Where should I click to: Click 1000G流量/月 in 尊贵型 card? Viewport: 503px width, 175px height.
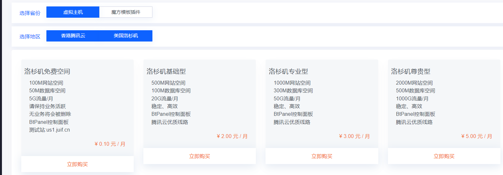tap(412, 98)
